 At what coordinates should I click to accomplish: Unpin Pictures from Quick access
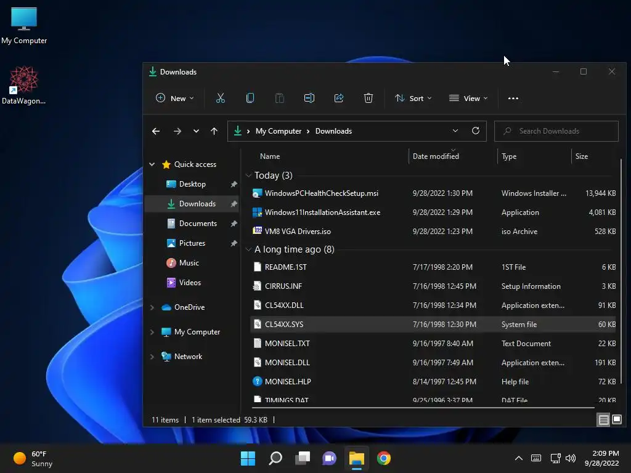tap(234, 243)
